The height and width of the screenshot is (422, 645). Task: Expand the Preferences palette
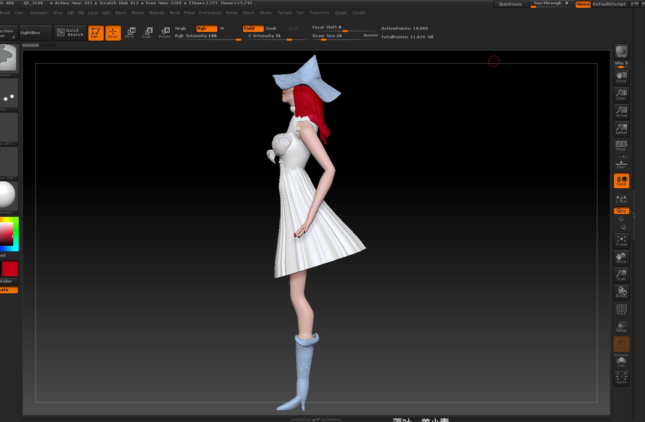point(210,13)
